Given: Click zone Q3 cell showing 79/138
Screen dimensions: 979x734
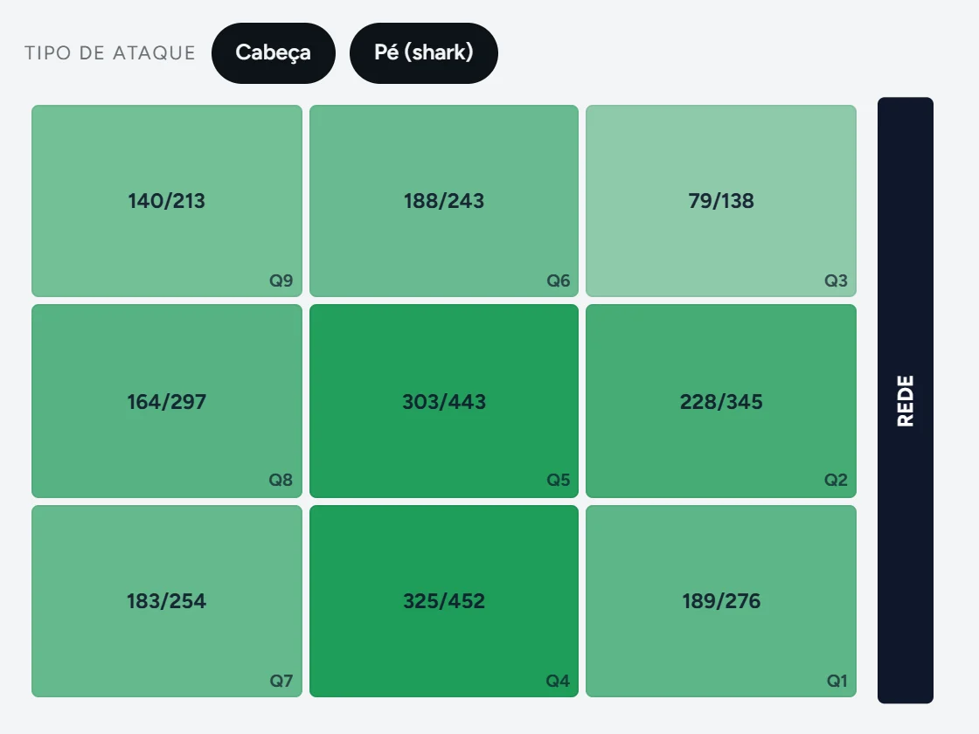Looking at the screenshot, I should point(721,200).
